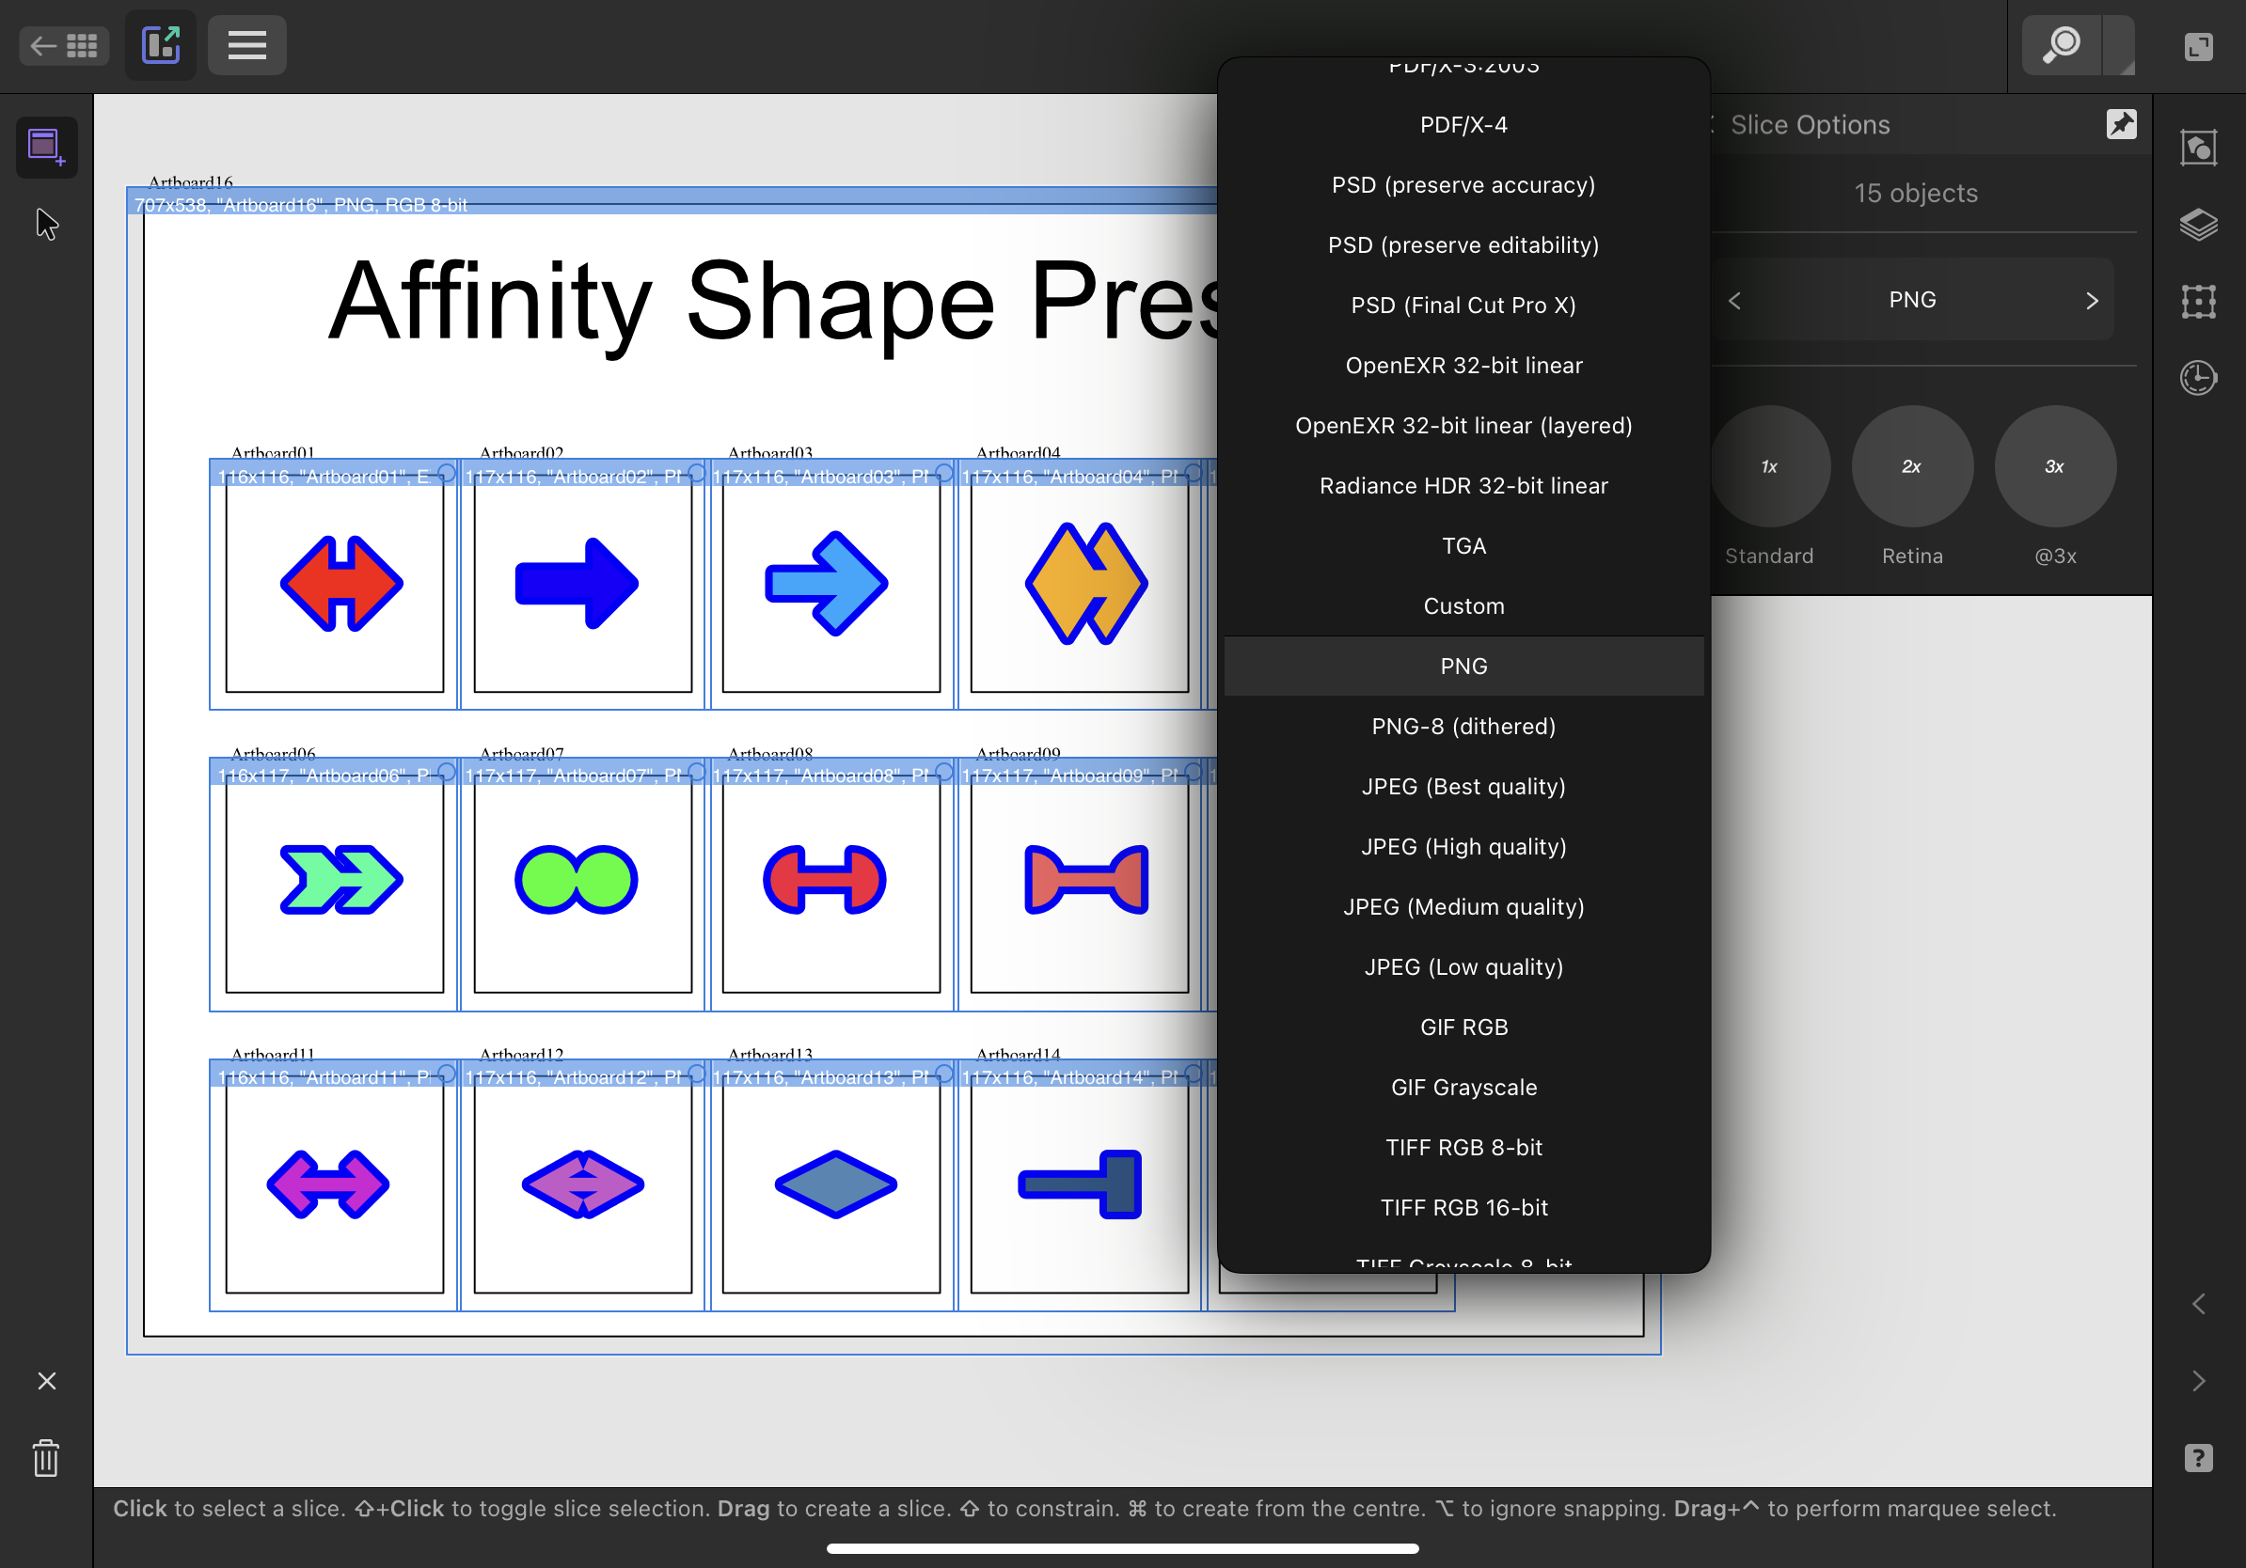Screen dimensions: 2246x1568
Task: Switch to next export preset
Action: [2092, 300]
